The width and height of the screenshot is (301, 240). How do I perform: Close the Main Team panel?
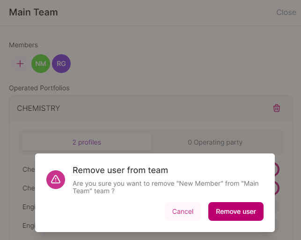[x=286, y=13]
